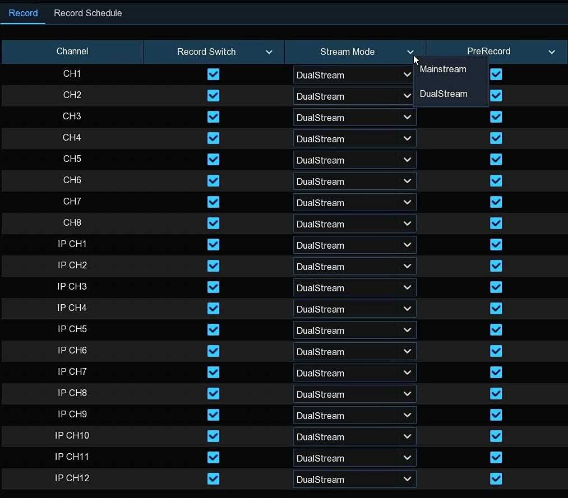Toggle Record Switch checkbox for CH5
The width and height of the screenshot is (568, 498).
[x=214, y=159]
